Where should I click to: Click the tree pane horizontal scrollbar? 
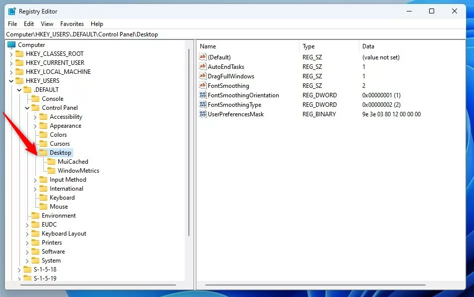point(98,285)
